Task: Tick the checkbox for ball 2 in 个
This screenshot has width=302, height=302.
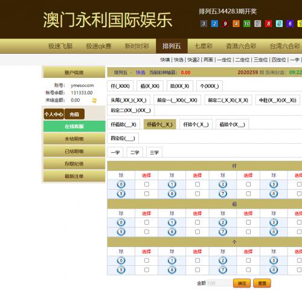Action: [x=248, y=260]
